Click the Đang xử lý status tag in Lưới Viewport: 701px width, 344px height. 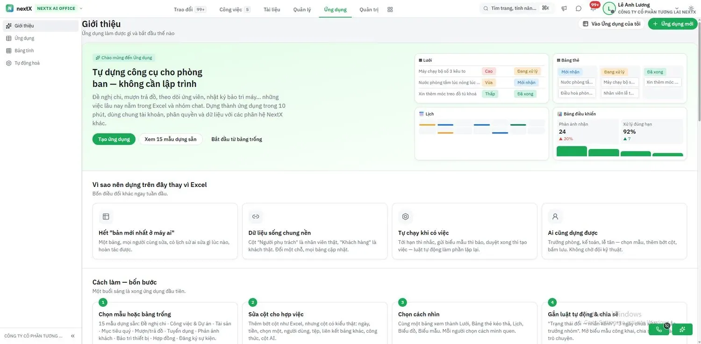click(528, 72)
